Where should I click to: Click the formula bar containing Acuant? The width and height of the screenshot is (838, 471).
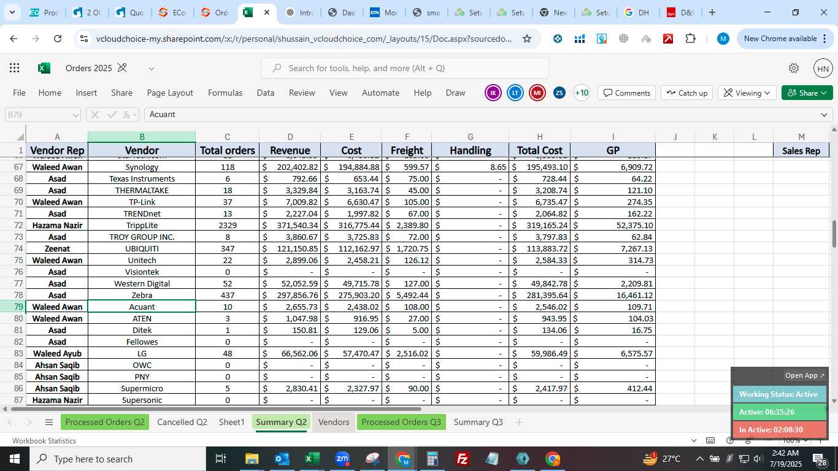pyautogui.click(x=482, y=115)
